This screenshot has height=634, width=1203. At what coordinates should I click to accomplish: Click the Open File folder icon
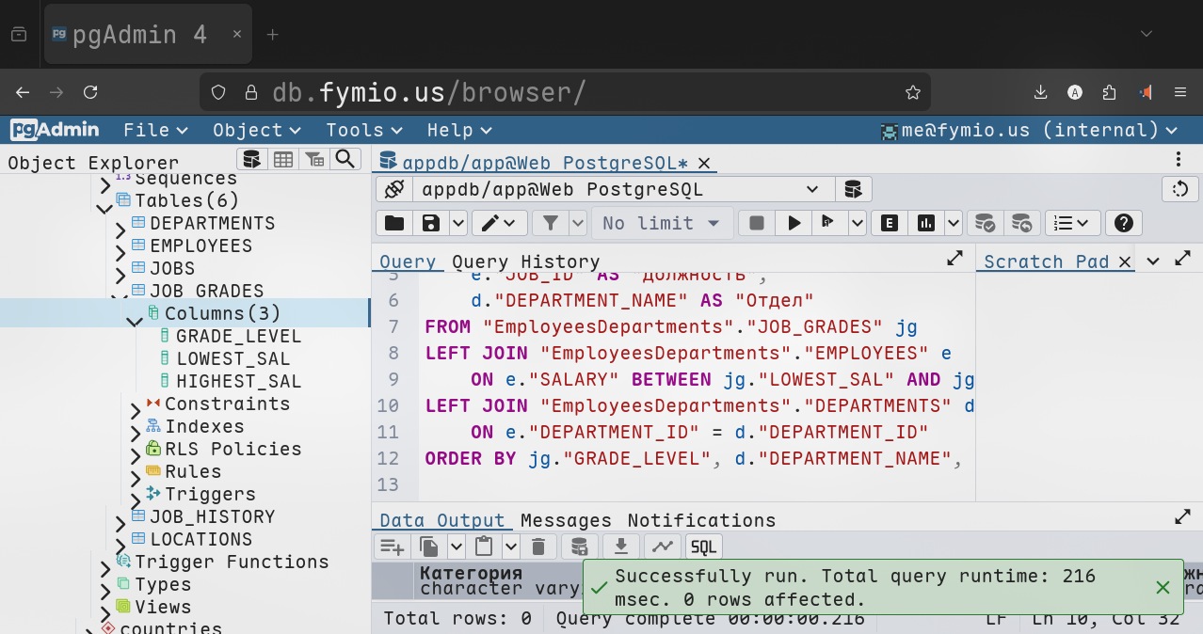(x=394, y=223)
